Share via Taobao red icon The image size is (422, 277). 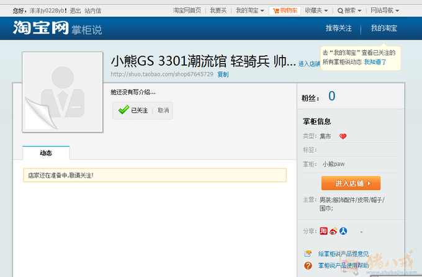click(323, 231)
